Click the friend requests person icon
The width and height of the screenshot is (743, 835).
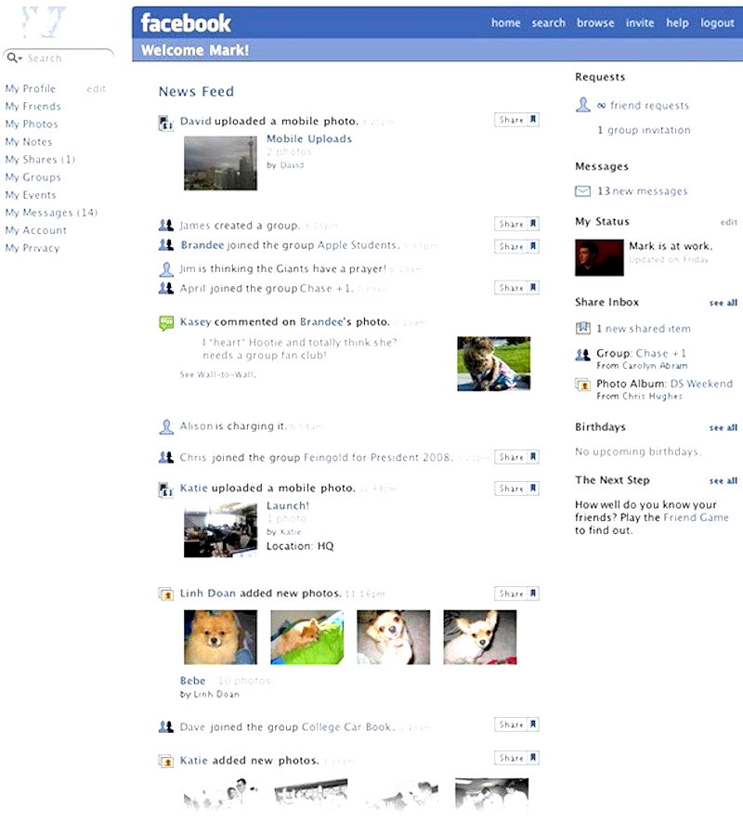[x=583, y=106]
